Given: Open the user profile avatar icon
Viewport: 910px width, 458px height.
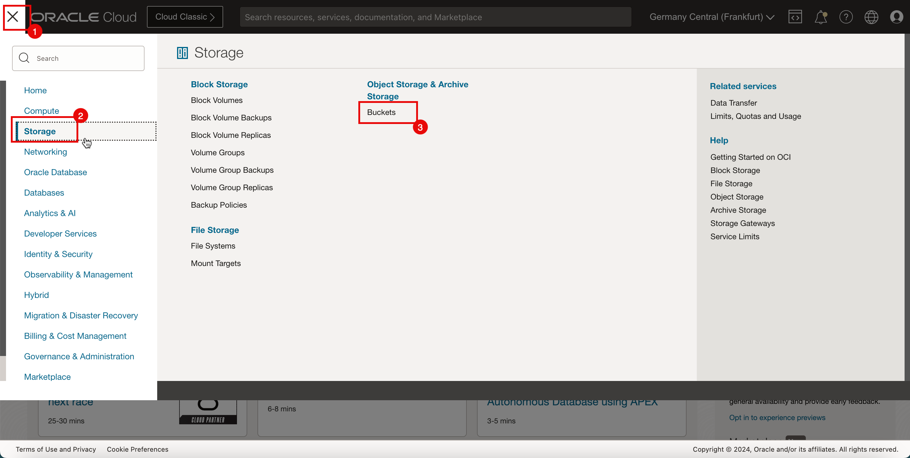Looking at the screenshot, I should click(896, 17).
